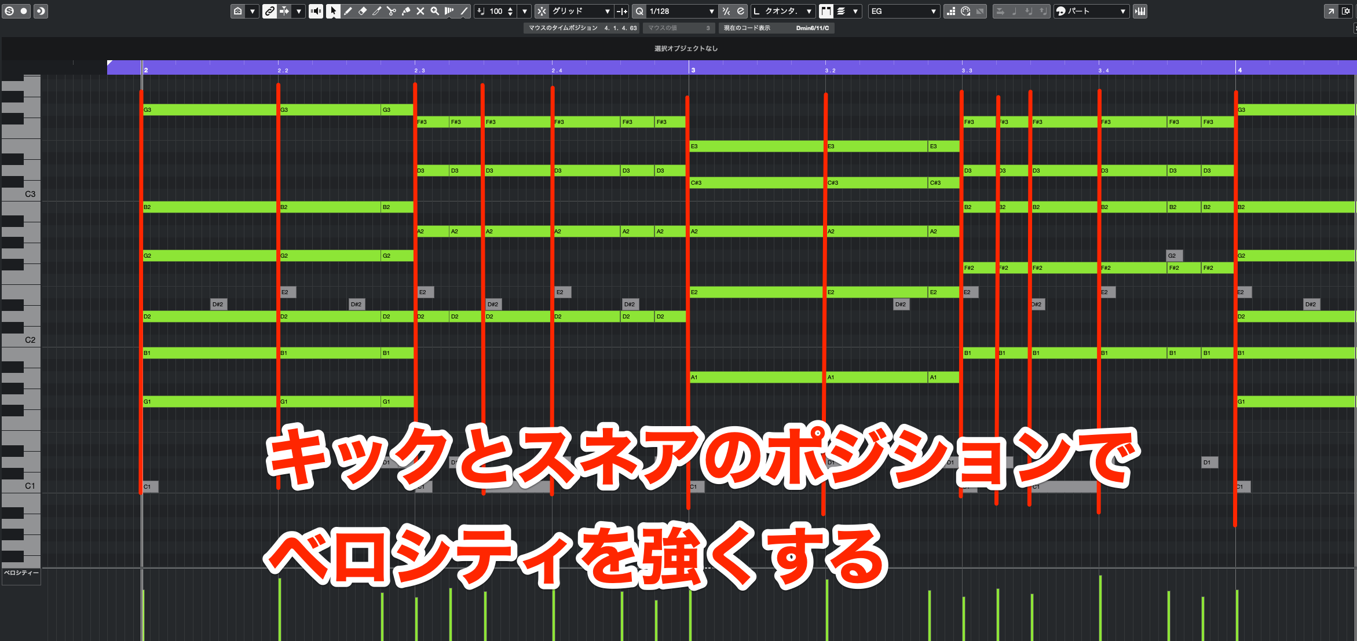This screenshot has width=1357, height=641.
Task: Open the クオンタ. length quantize dropdown
Action: [783, 11]
